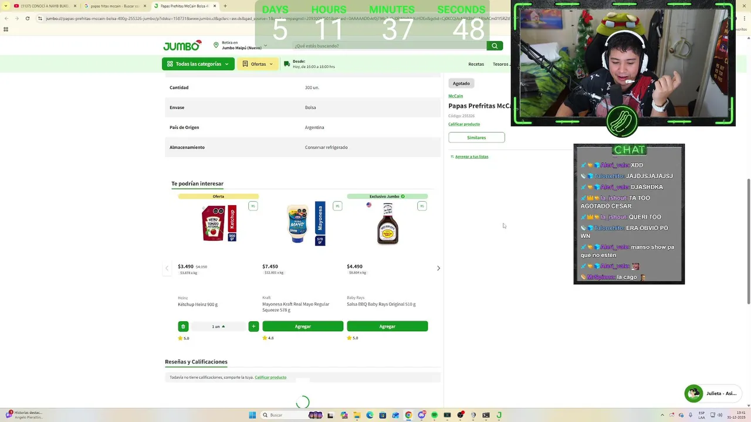This screenshot has width=751, height=422.
Task: Close the Google search tab
Action: click(x=145, y=6)
